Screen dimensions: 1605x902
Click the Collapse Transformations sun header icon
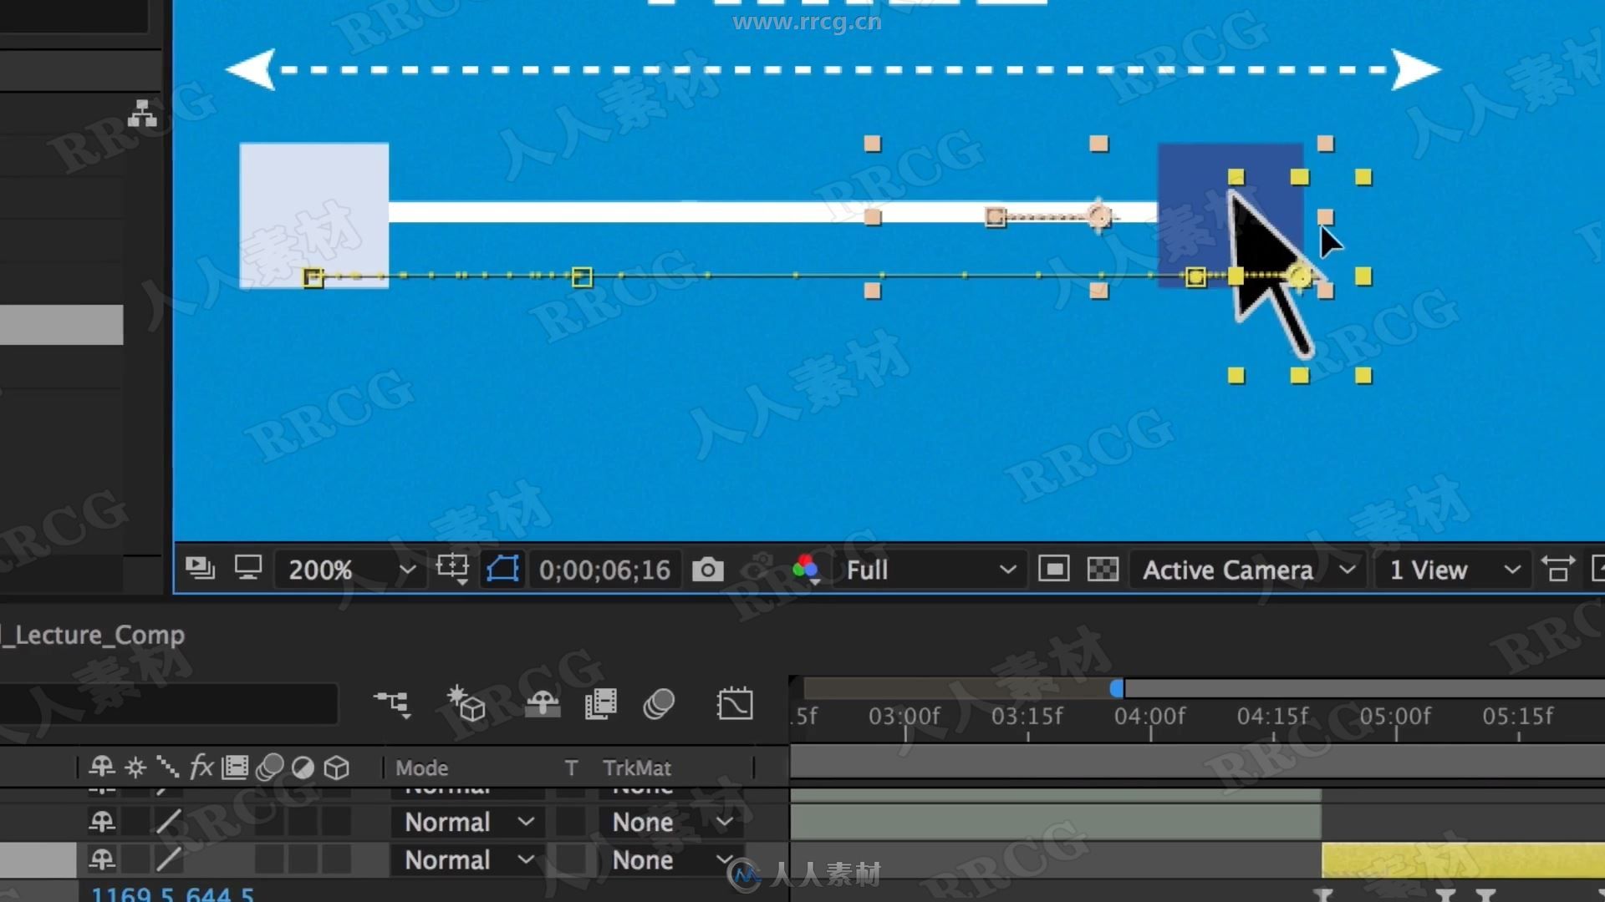point(135,767)
